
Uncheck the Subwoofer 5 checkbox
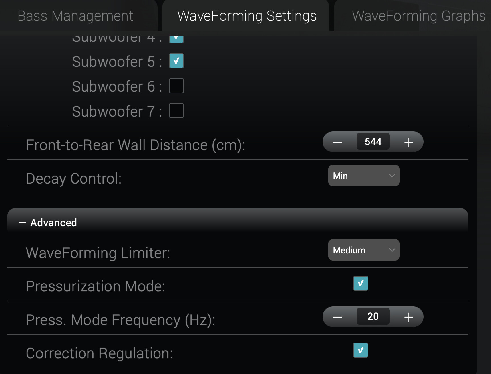pyautogui.click(x=176, y=61)
